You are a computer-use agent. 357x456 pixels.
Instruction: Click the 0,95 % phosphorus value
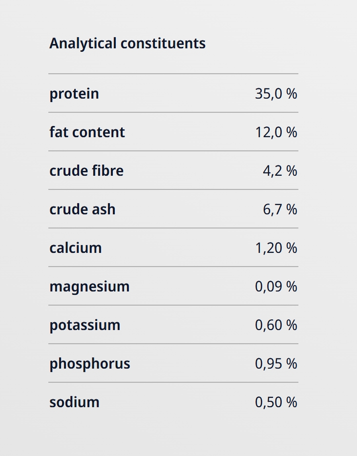click(x=276, y=363)
